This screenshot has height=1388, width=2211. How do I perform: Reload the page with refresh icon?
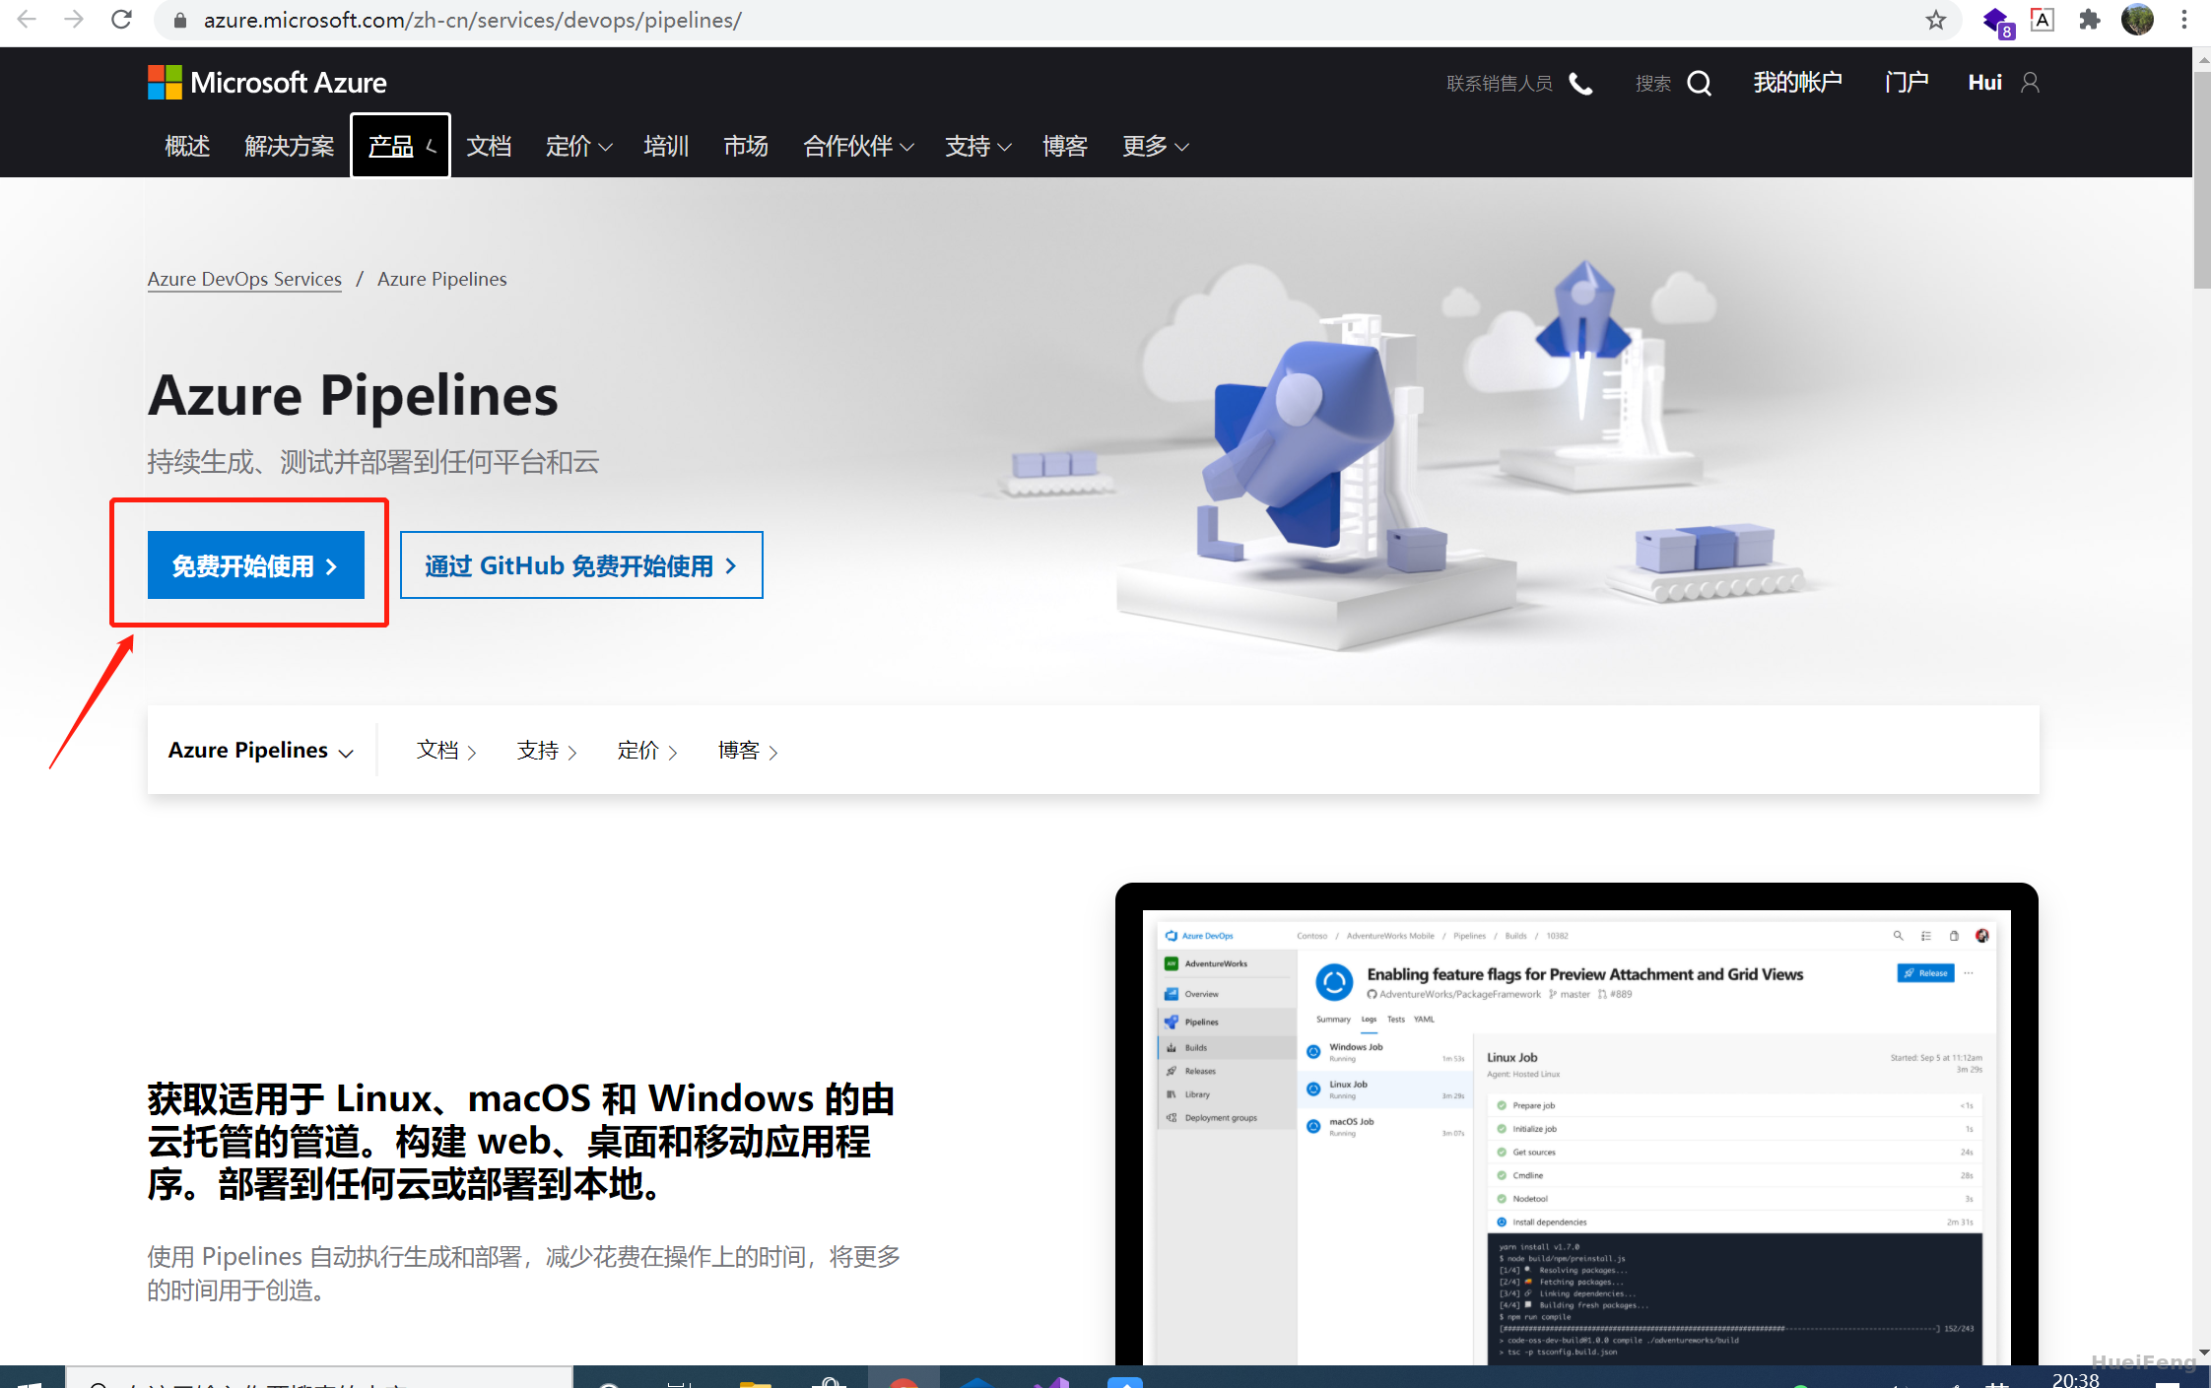(121, 19)
